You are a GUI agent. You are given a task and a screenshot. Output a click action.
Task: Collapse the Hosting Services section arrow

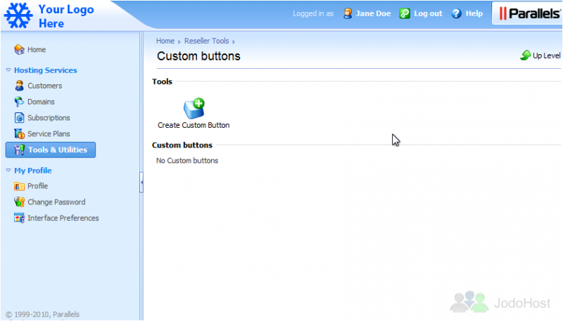click(8, 70)
